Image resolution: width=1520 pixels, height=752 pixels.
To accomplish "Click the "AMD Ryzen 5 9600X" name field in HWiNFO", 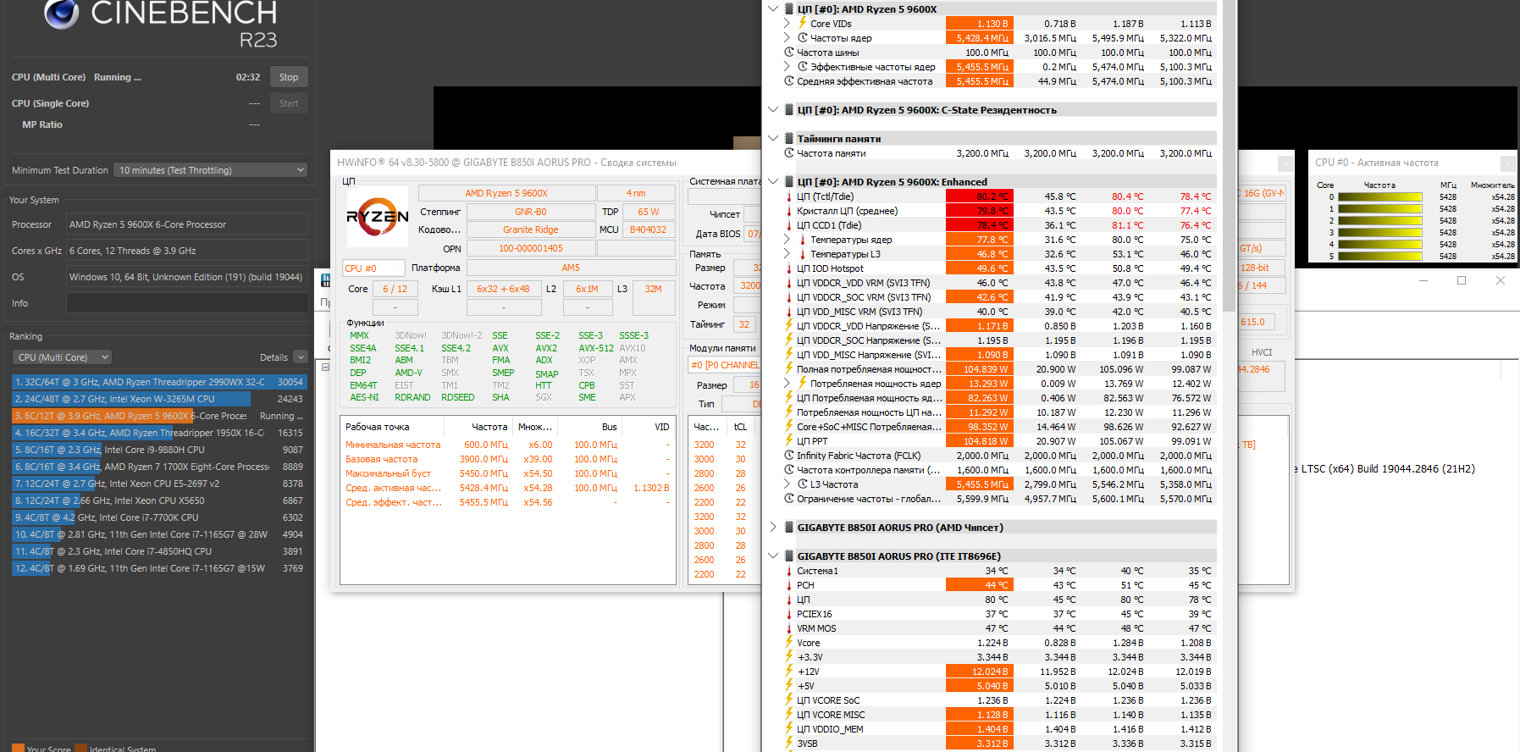I will pos(506,193).
